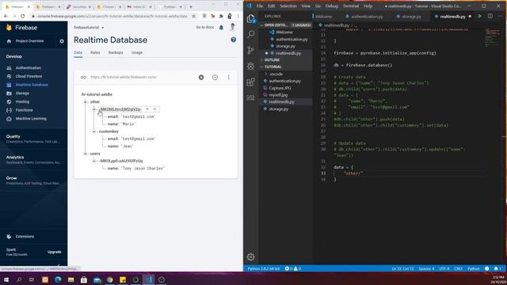Open Windows Start menu
The image size is (507, 285).
[x=6, y=279]
